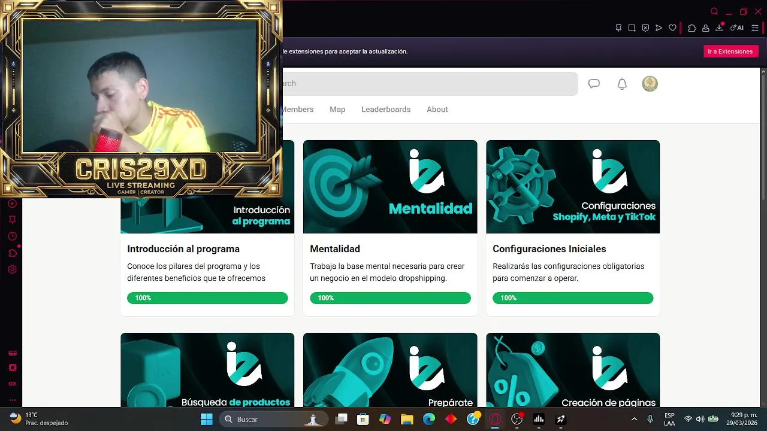Open the GX Corner icon in sidebar
The height and width of the screenshot is (431, 767).
tap(12, 384)
